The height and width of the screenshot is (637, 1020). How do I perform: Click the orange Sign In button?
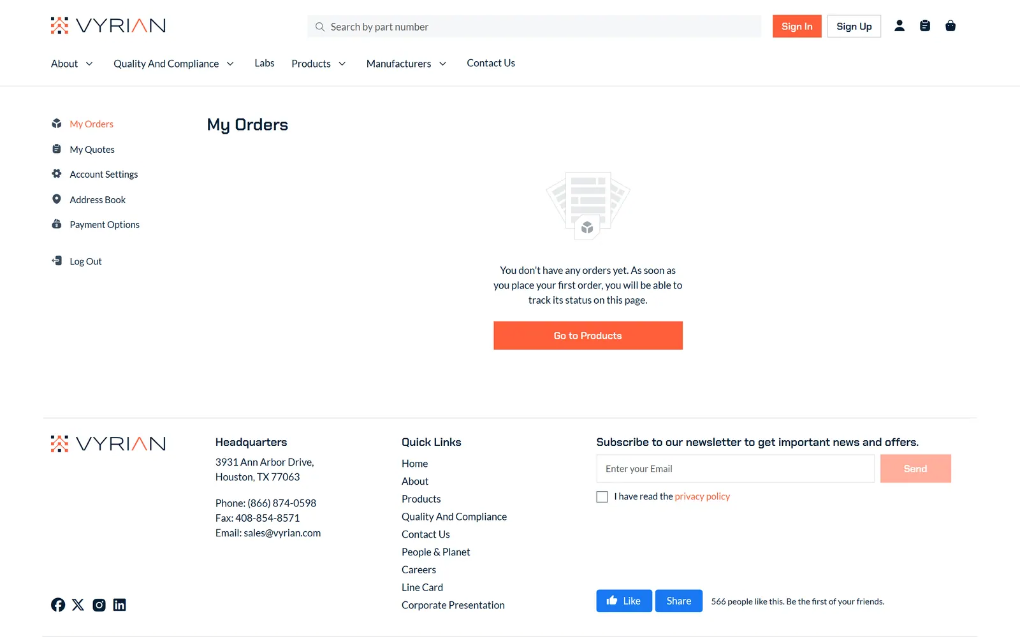[797, 26]
